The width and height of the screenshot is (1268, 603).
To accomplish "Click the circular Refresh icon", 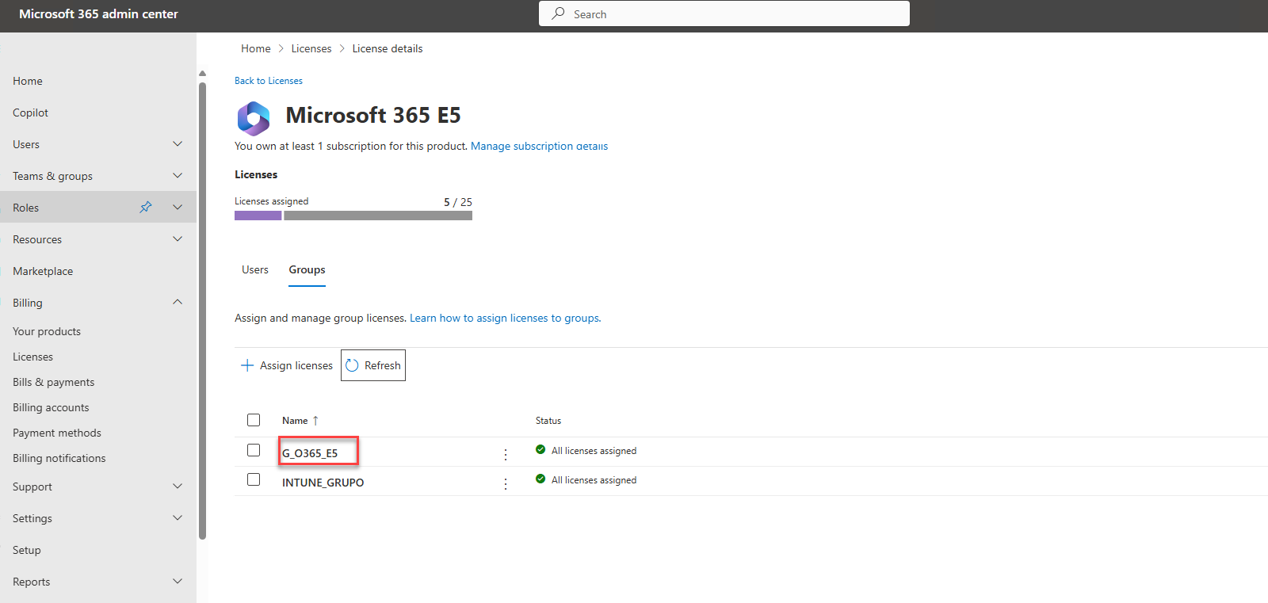I will (353, 365).
